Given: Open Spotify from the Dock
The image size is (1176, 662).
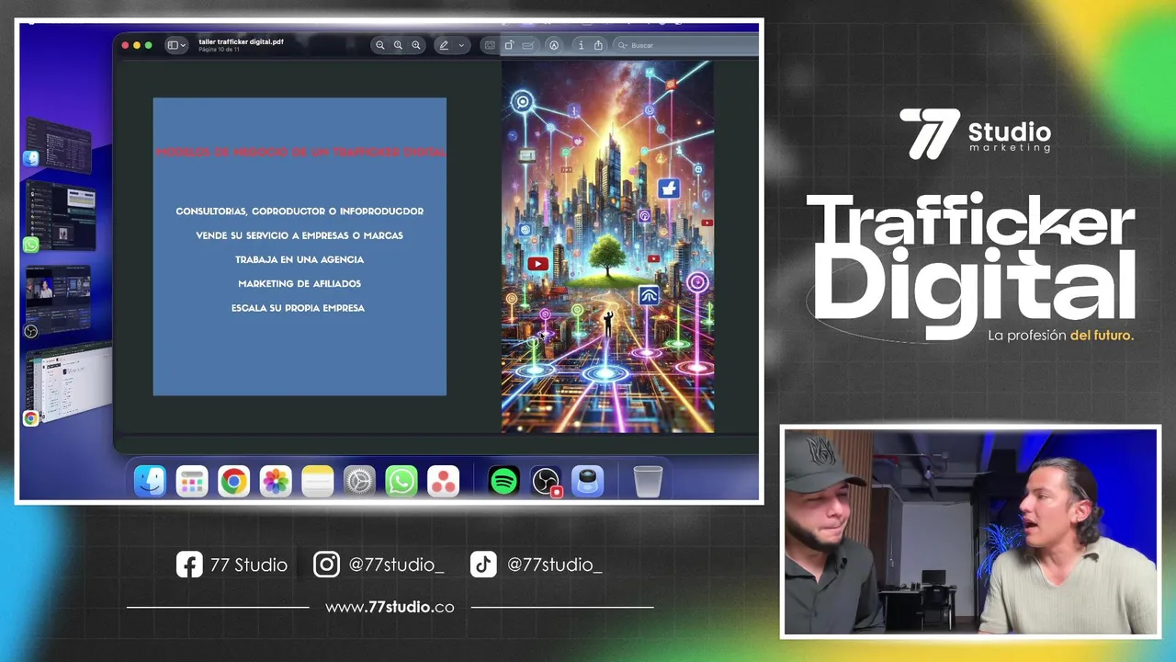Looking at the screenshot, I should pos(503,481).
